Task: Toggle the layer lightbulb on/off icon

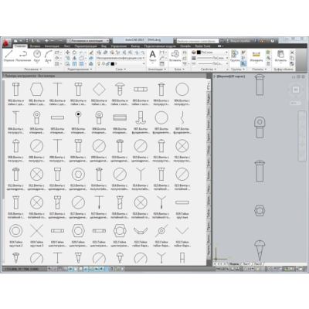Action: (98, 63)
